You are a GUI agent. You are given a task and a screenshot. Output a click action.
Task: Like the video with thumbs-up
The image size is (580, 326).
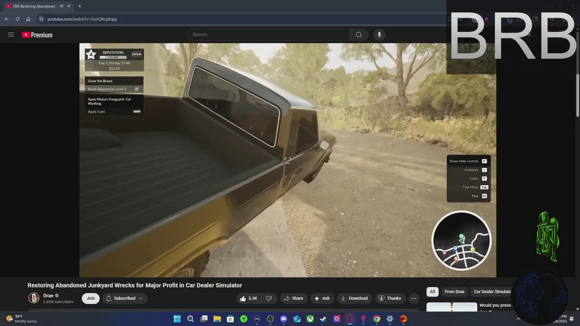248,298
